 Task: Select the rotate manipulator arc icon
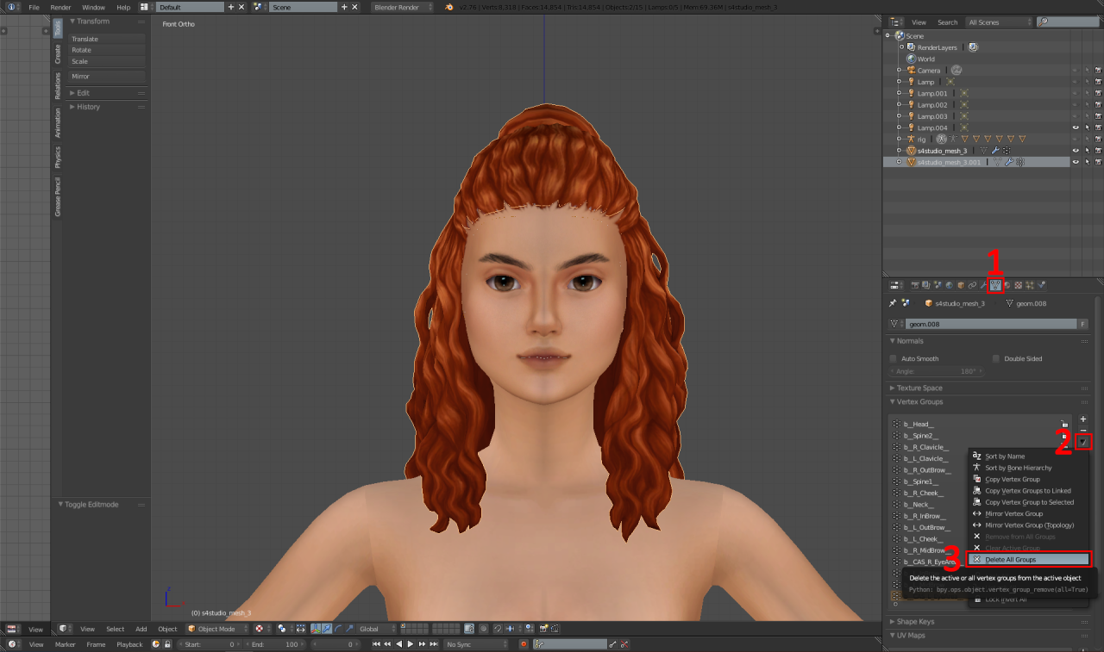tap(337, 629)
